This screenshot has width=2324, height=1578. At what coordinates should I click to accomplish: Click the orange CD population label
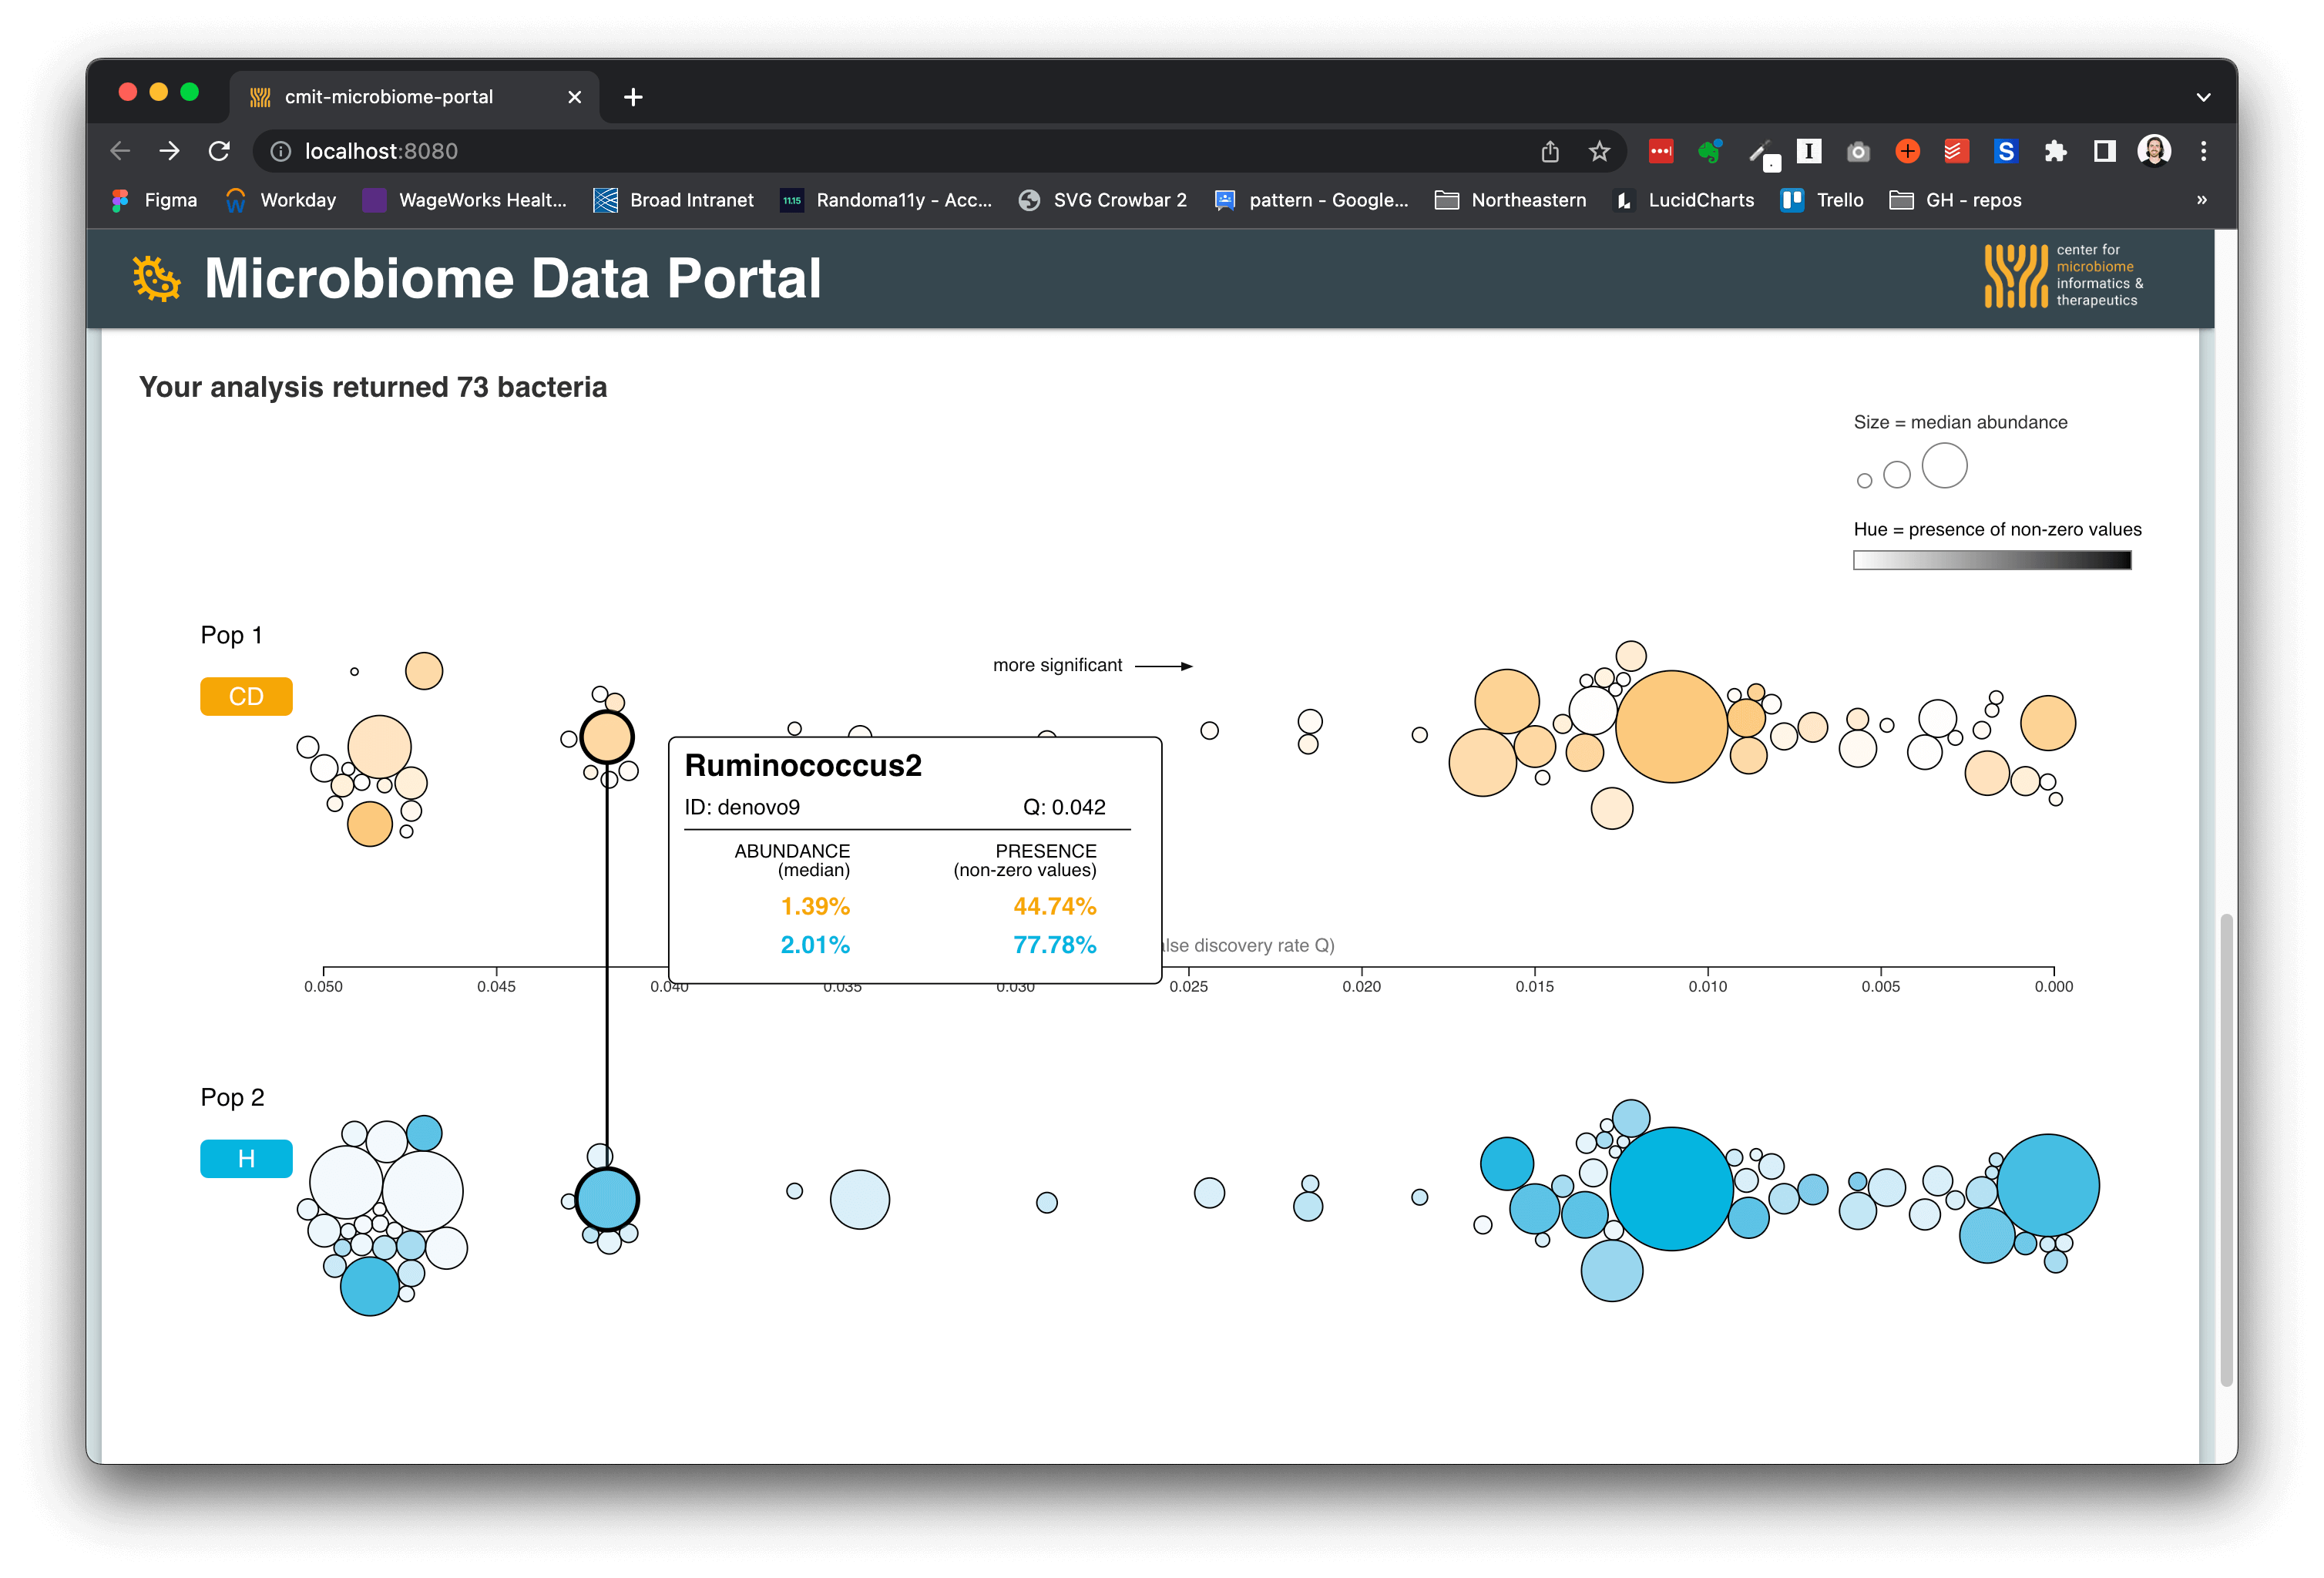click(246, 696)
